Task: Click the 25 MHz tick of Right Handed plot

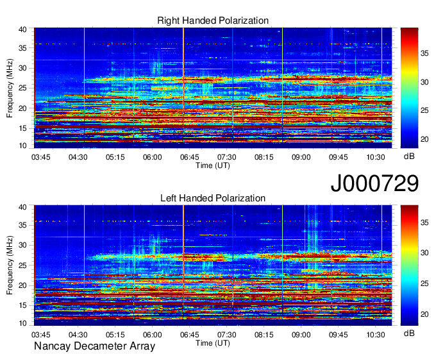Action: click(x=23, y=88)
